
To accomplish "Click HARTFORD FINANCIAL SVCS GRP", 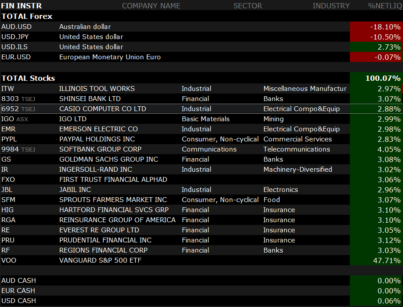I will point(114,210).
